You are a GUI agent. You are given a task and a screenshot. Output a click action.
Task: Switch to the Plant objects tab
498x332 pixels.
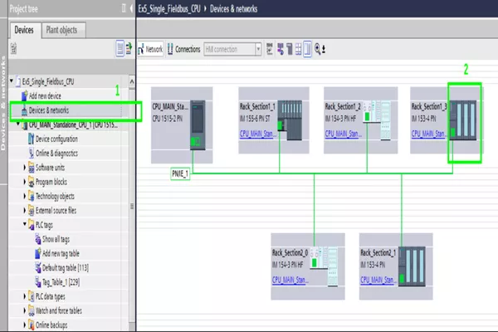(x=63, y=30)
